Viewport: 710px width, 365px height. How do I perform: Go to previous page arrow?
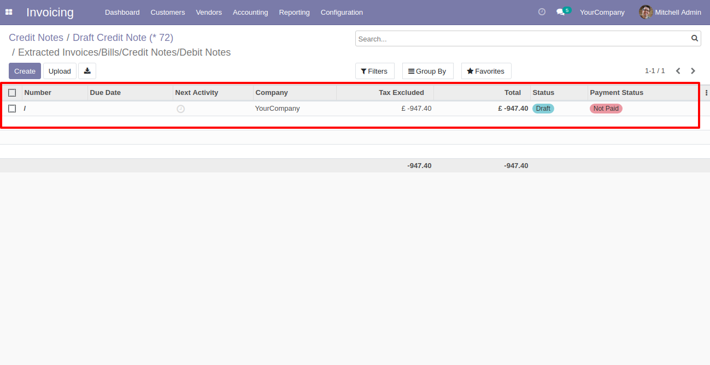point(678,71)
